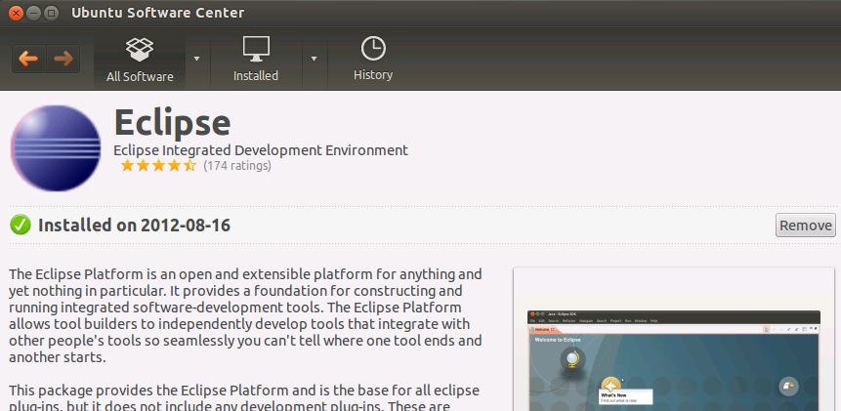Go back with the orange left arrow
Screen dimensions: 841x411
29,59
